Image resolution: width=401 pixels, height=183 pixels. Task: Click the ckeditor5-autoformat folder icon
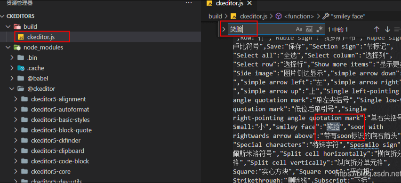tap(24, 110)
